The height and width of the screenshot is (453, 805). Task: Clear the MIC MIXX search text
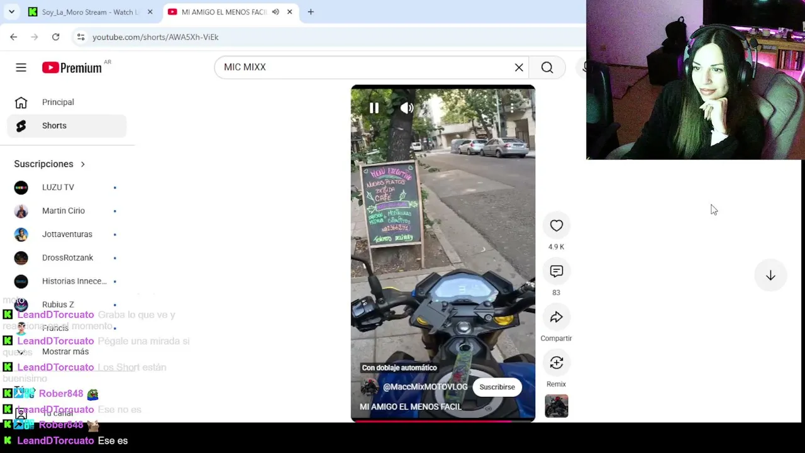point(519,67)
